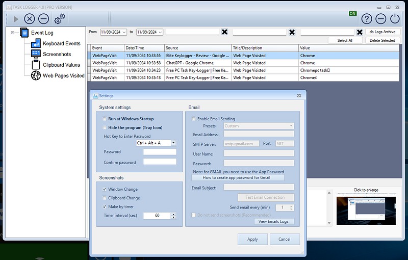Screen dimensions: 408x260
Task: Close the Settings dialog
Action: point(299,96)
